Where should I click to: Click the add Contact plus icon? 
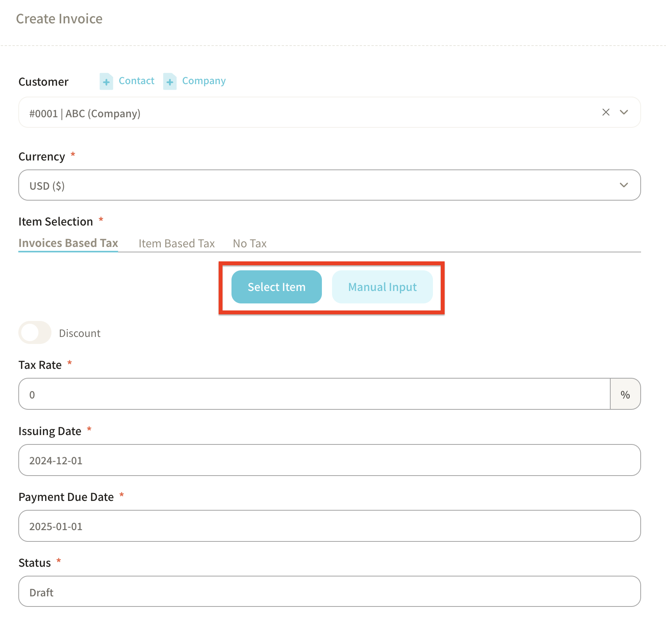(106, 81)
